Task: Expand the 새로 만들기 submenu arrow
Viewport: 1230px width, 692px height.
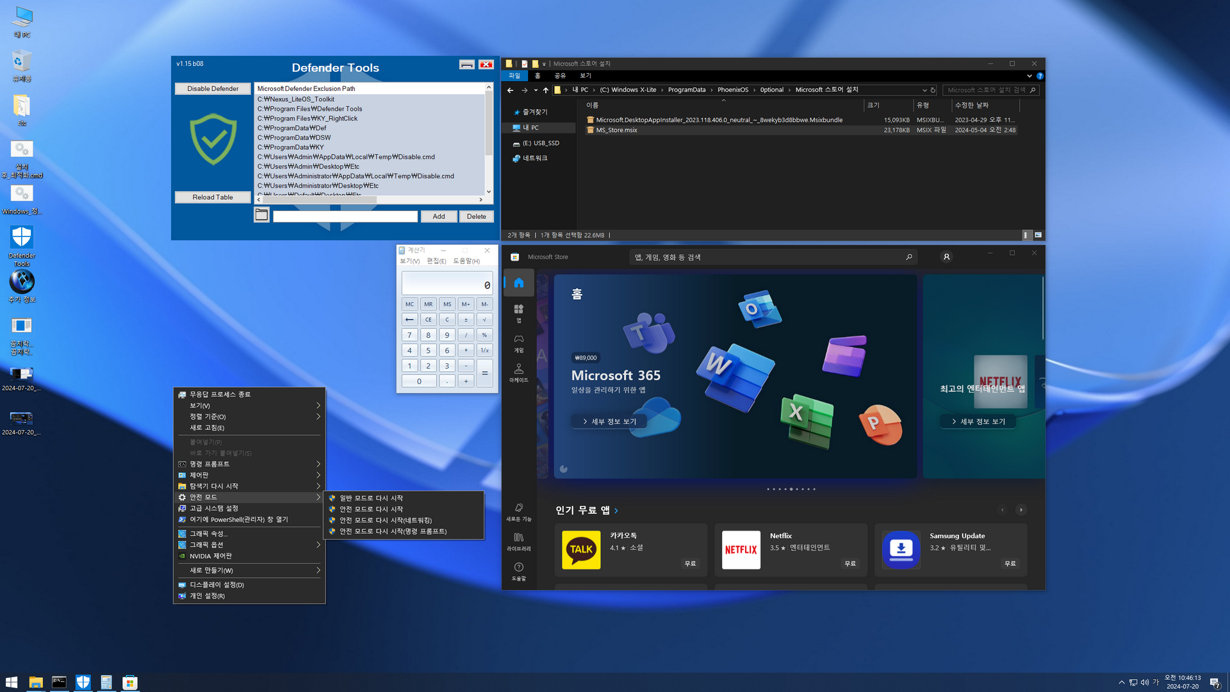Action: coord(318,570)
